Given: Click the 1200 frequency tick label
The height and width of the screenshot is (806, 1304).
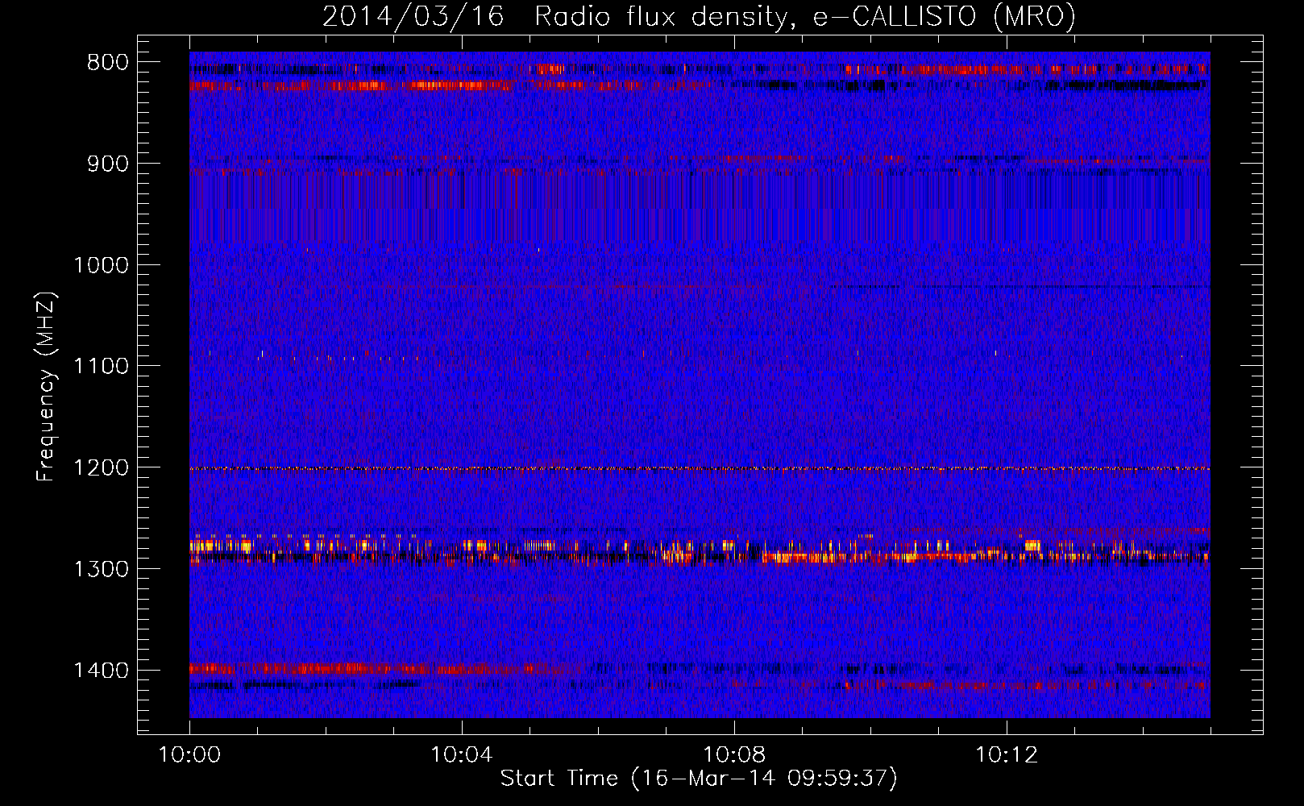Looking at the screenshot, I should tap(100, 467).
